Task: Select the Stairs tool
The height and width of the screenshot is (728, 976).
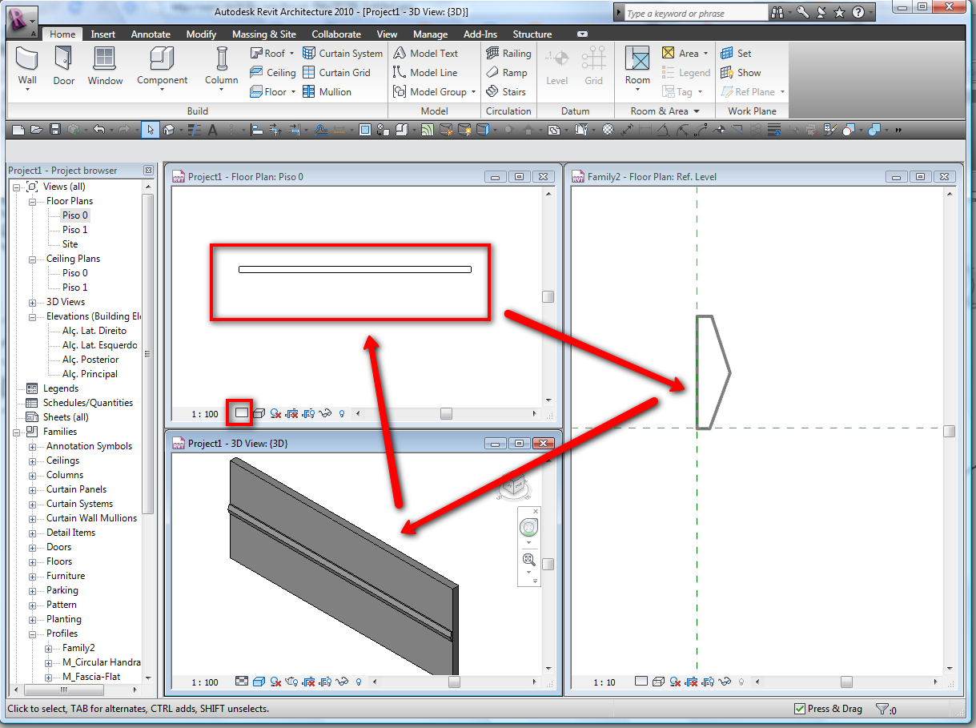Action: tap(506, 91)
